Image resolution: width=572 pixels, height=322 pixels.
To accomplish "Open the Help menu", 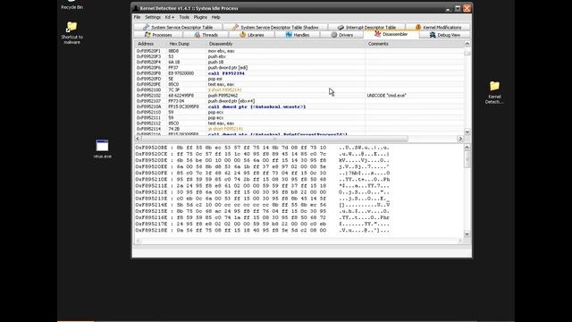I will point(216,17).
